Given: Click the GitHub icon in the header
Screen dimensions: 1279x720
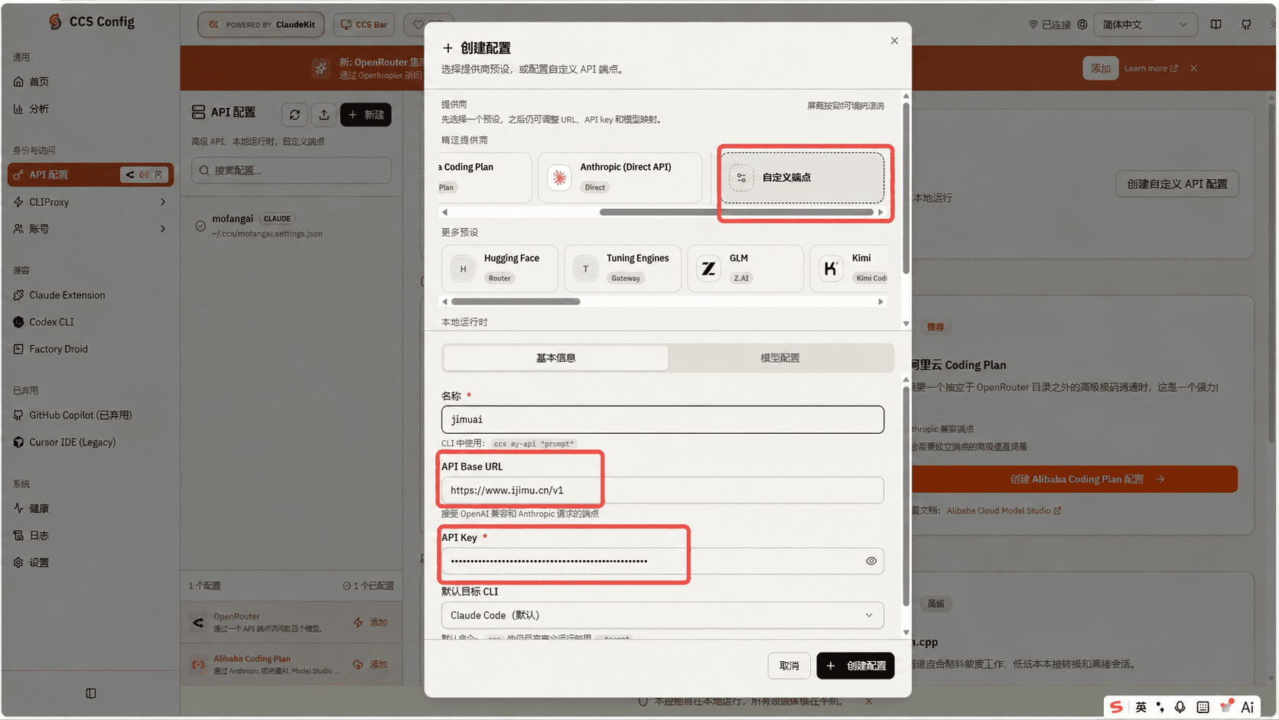Looking at the screenshot, I should (1246, 24).
